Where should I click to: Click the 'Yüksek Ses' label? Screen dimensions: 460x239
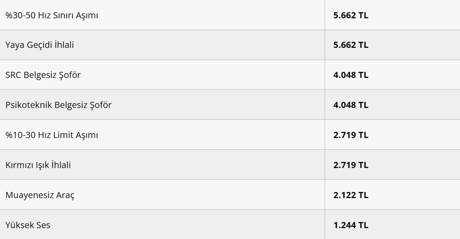click(28, 225)
